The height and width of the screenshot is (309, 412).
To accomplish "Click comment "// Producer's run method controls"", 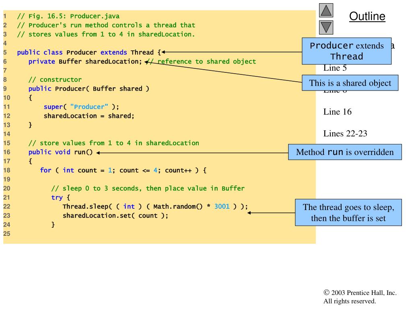I will [106, 25].
